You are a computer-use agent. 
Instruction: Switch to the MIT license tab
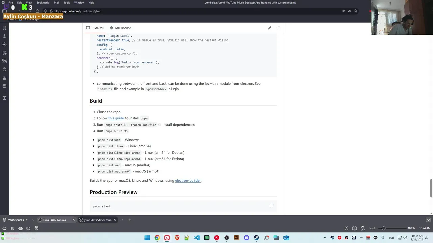coord(120,28)
